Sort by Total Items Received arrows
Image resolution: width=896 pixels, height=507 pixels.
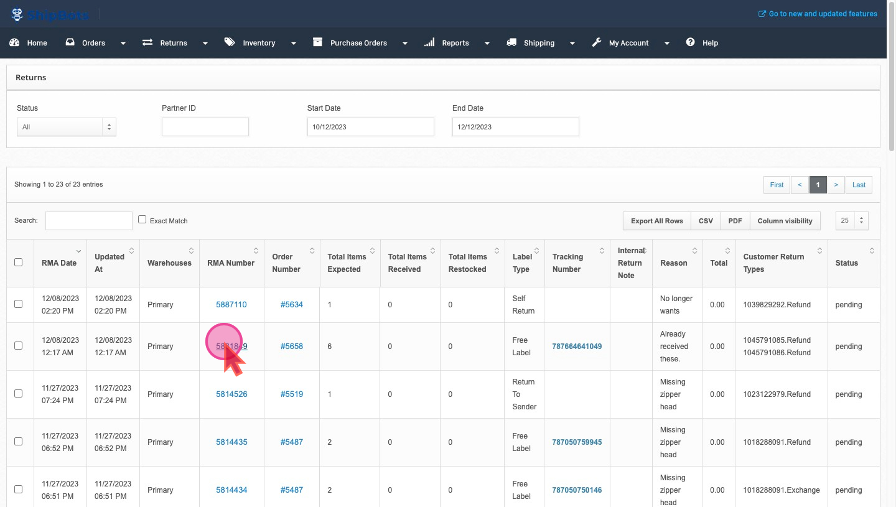432,251
